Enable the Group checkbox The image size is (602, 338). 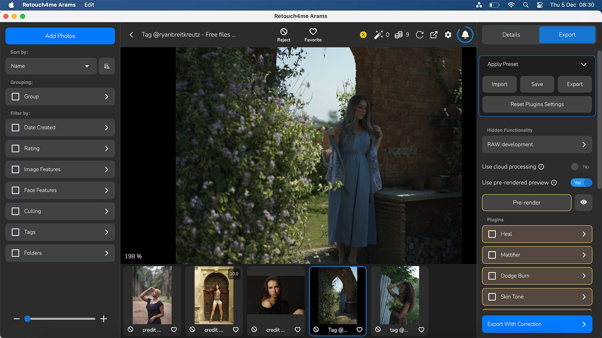pyautogui.click(x=15, y=96)
